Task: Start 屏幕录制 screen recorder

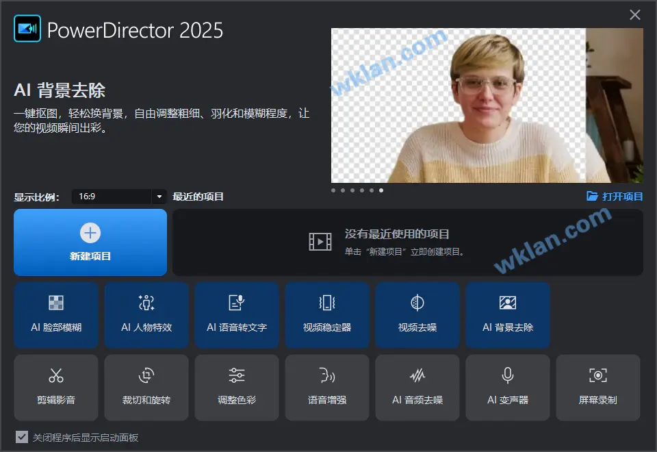Action: click(598, 388)
